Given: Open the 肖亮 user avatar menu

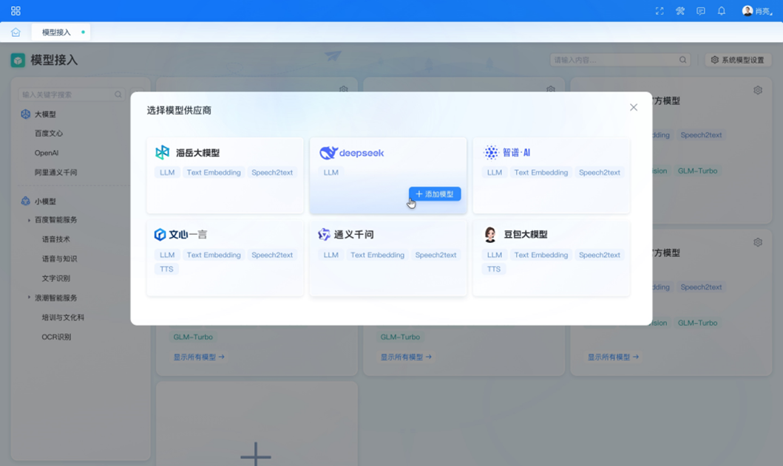Looking at the screenshot, I should [757, 10].
